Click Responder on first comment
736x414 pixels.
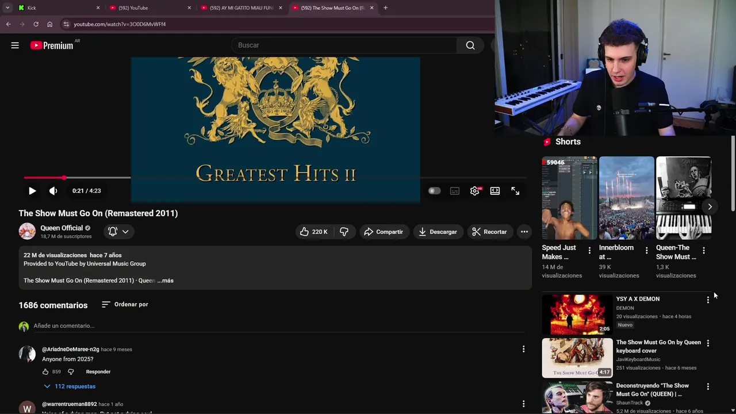point(98,371)
